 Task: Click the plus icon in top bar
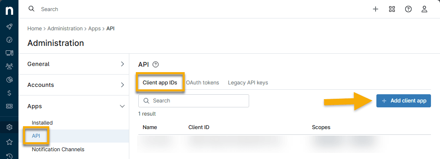click(376, 9)
